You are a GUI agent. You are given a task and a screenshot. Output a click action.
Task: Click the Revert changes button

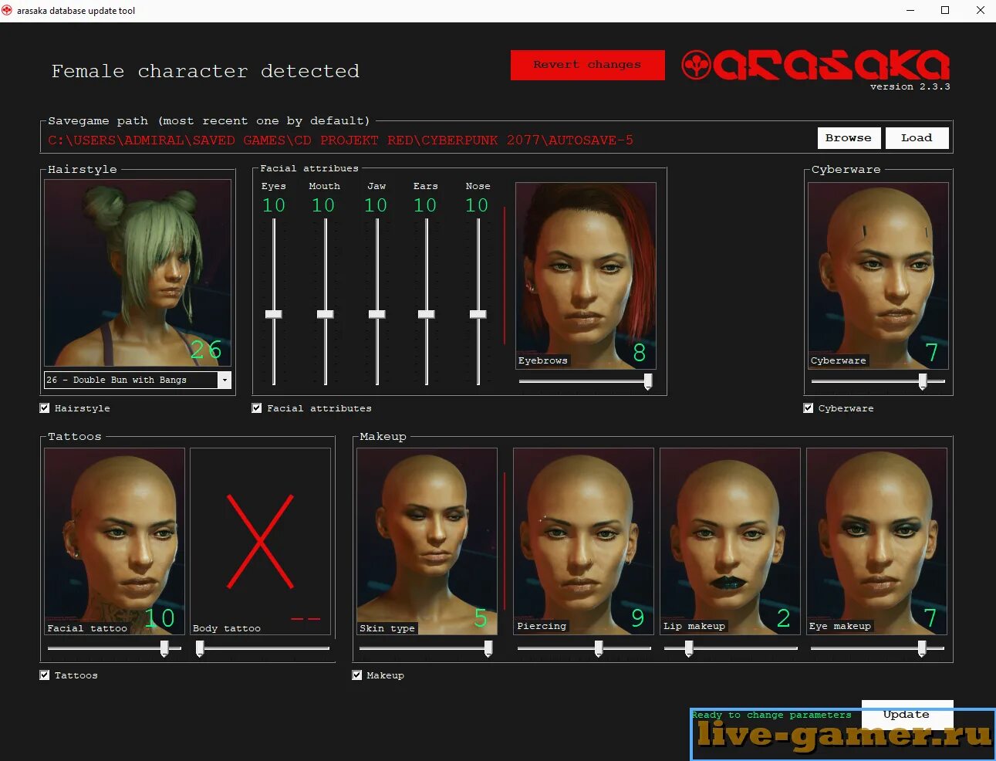pyautogui.click(x=587, y=65)
